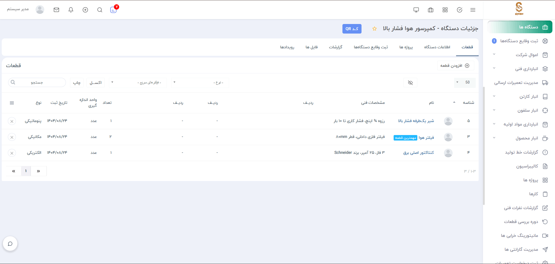
Task: Remove the فیلتر هوا part row
Action: coord(12,137)
